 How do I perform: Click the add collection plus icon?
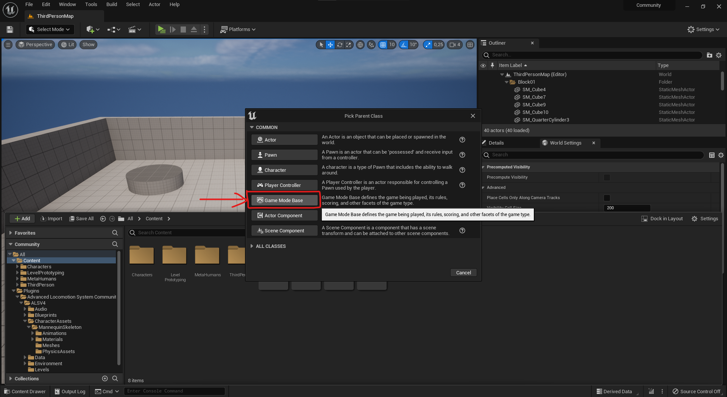tap(105, 378)
